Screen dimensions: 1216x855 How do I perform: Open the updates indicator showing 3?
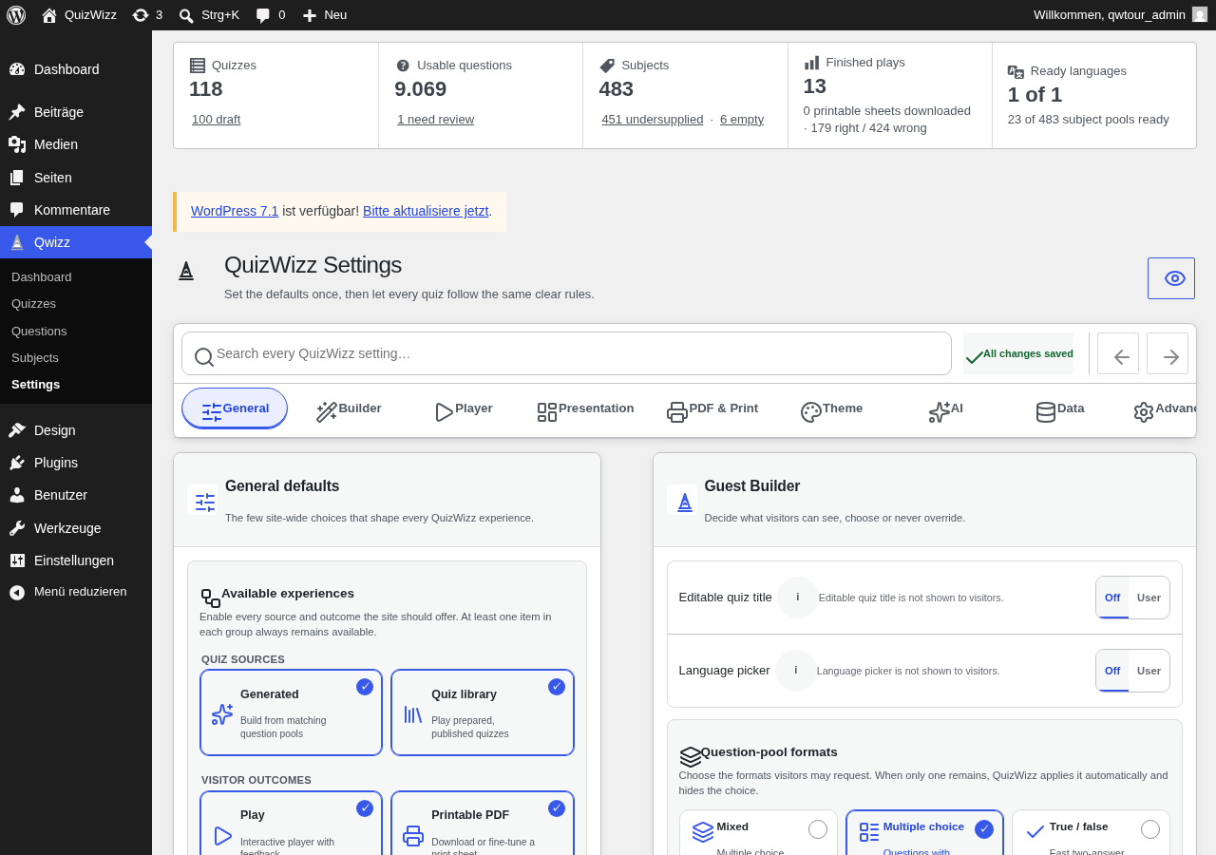(147, 15)
